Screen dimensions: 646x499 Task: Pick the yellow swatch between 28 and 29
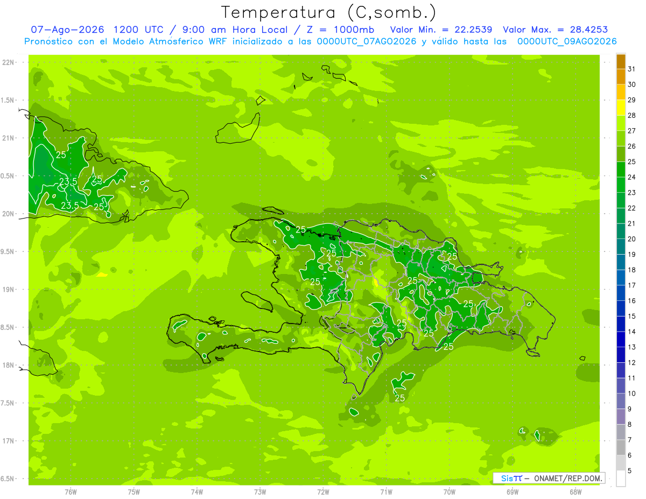[621, 108]
